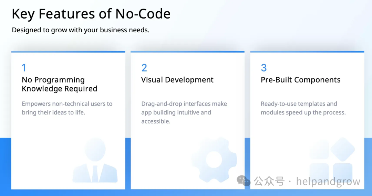Select the blue number 3 label
The height and width of the screenshot is (196, 372).
coord(264,68)
